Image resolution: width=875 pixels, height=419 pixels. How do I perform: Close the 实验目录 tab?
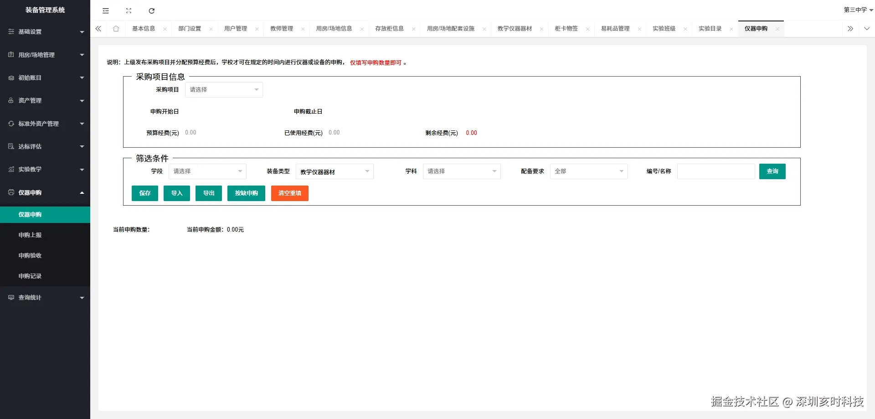click(x=731, y=29)
